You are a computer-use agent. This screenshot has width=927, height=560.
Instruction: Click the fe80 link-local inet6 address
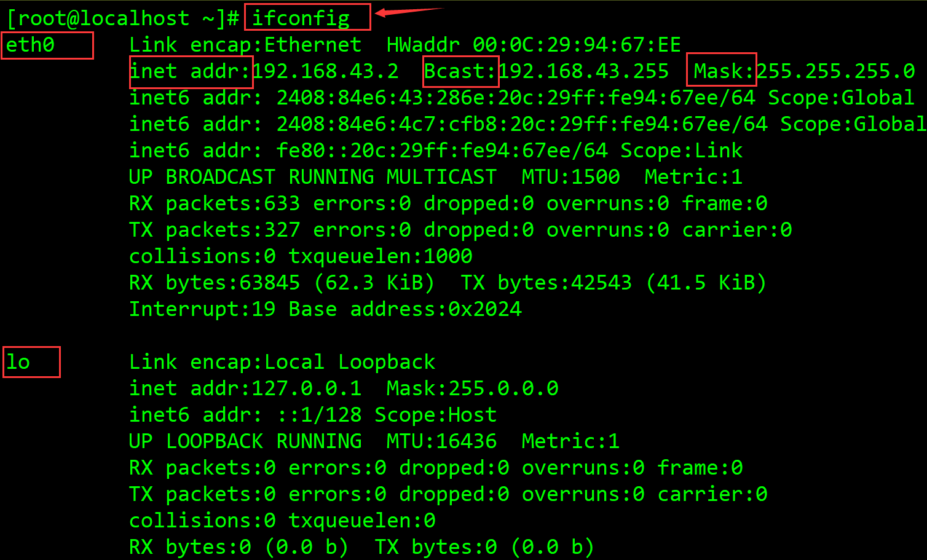tap(442, 151)
